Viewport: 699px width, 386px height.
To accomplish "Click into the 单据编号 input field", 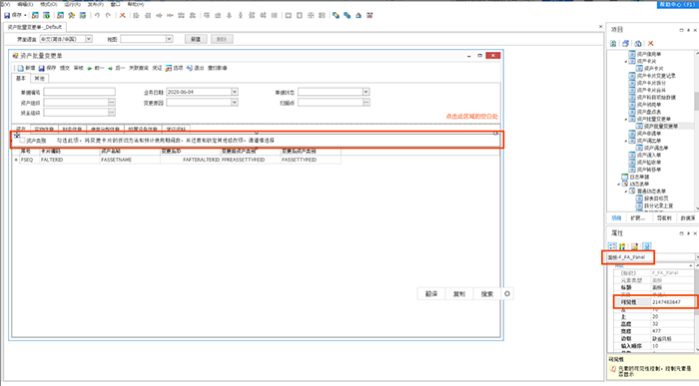I will click(x=79, y=92).
